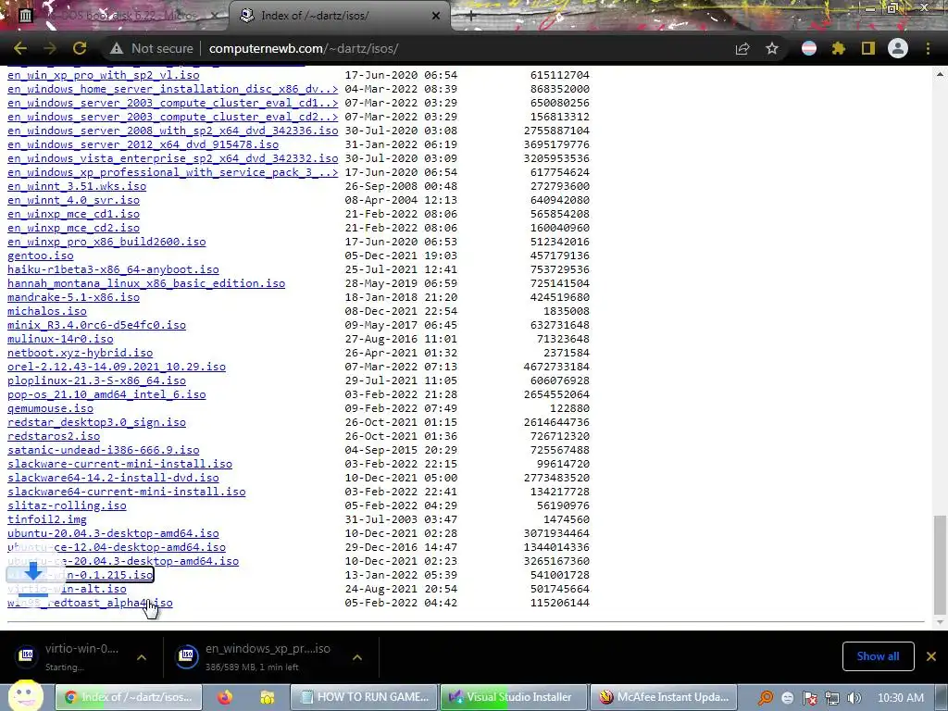Open en_winnt_4.0_svr.iso link

[74, 200]
